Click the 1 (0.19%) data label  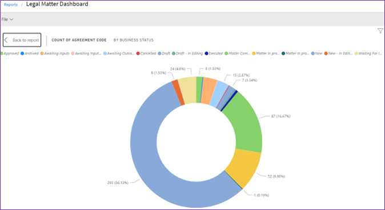[262, 195]
